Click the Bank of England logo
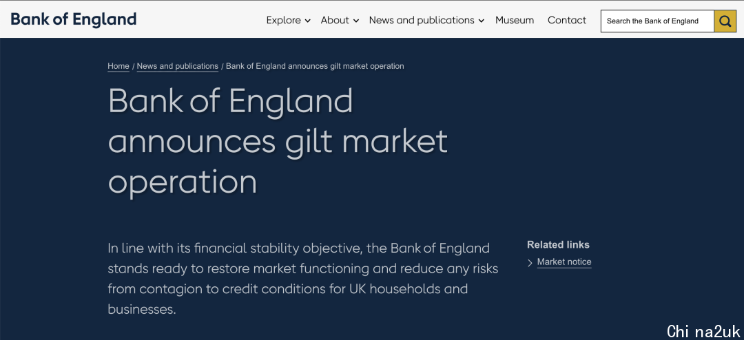Viewport: 744px width, 340px height. (74, 19)
